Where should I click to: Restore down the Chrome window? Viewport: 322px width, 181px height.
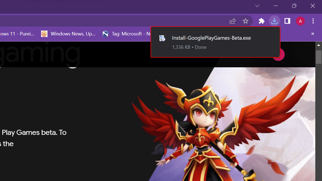click(x=294, y=6)
